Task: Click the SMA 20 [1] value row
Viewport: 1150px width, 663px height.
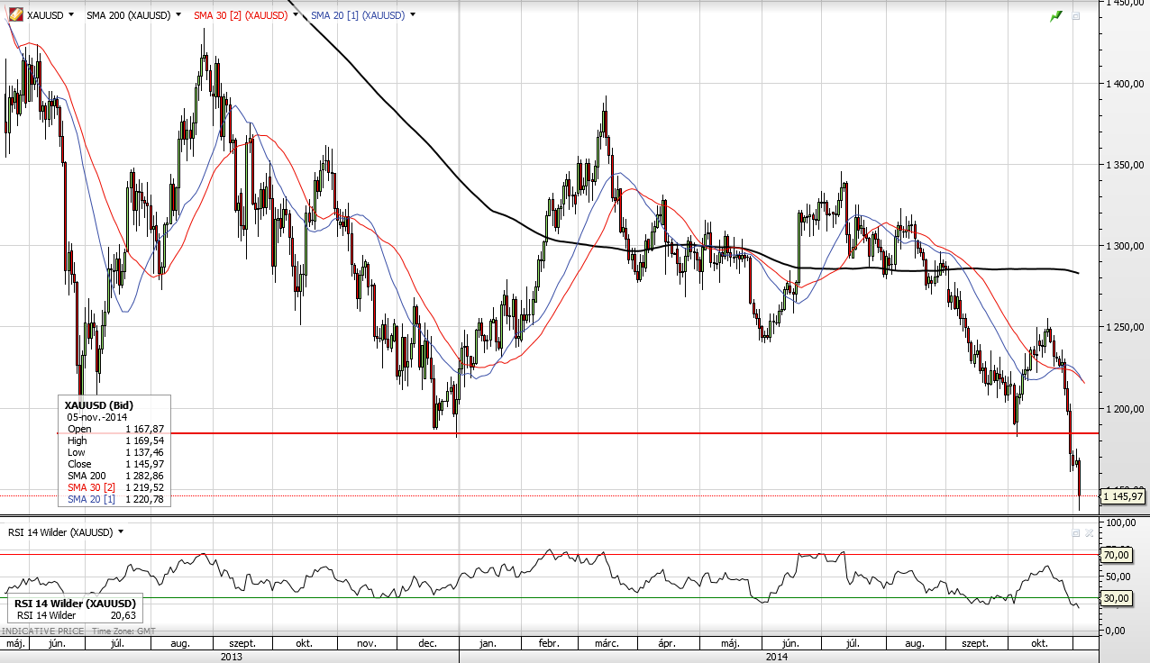Action: coord(115,499)
